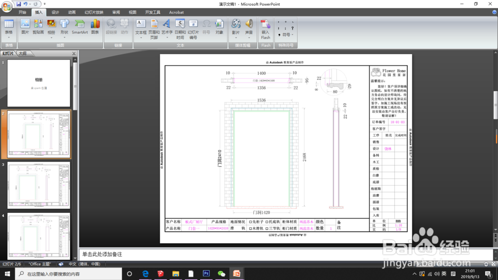Open WeChat from the taskbar
The width and height of the screenshot is (498, 280).
point(222,274)
